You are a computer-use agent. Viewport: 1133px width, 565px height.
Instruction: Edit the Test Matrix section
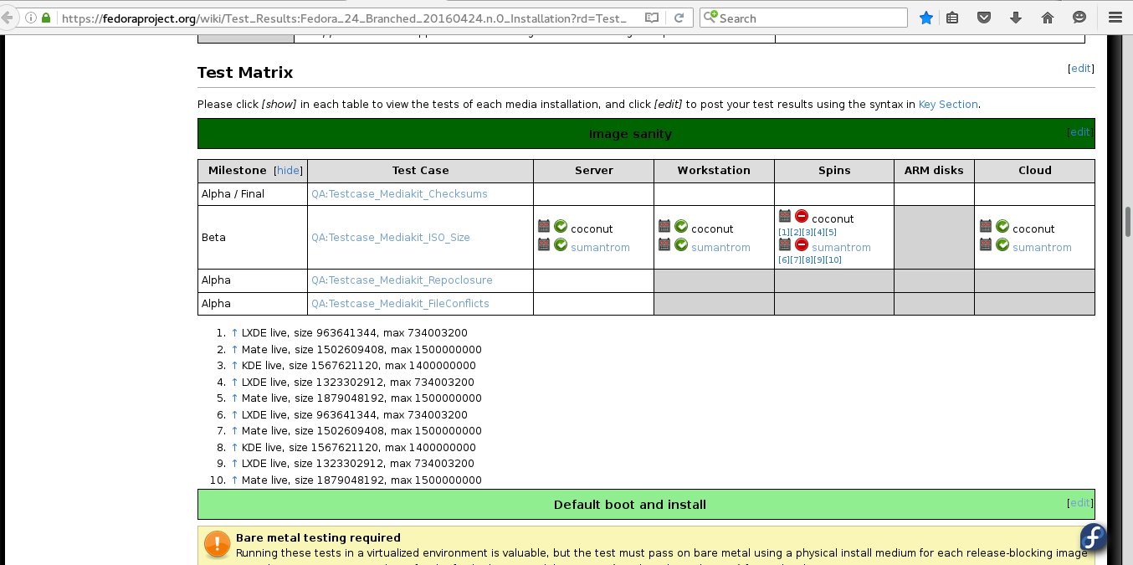point(1081,69)
